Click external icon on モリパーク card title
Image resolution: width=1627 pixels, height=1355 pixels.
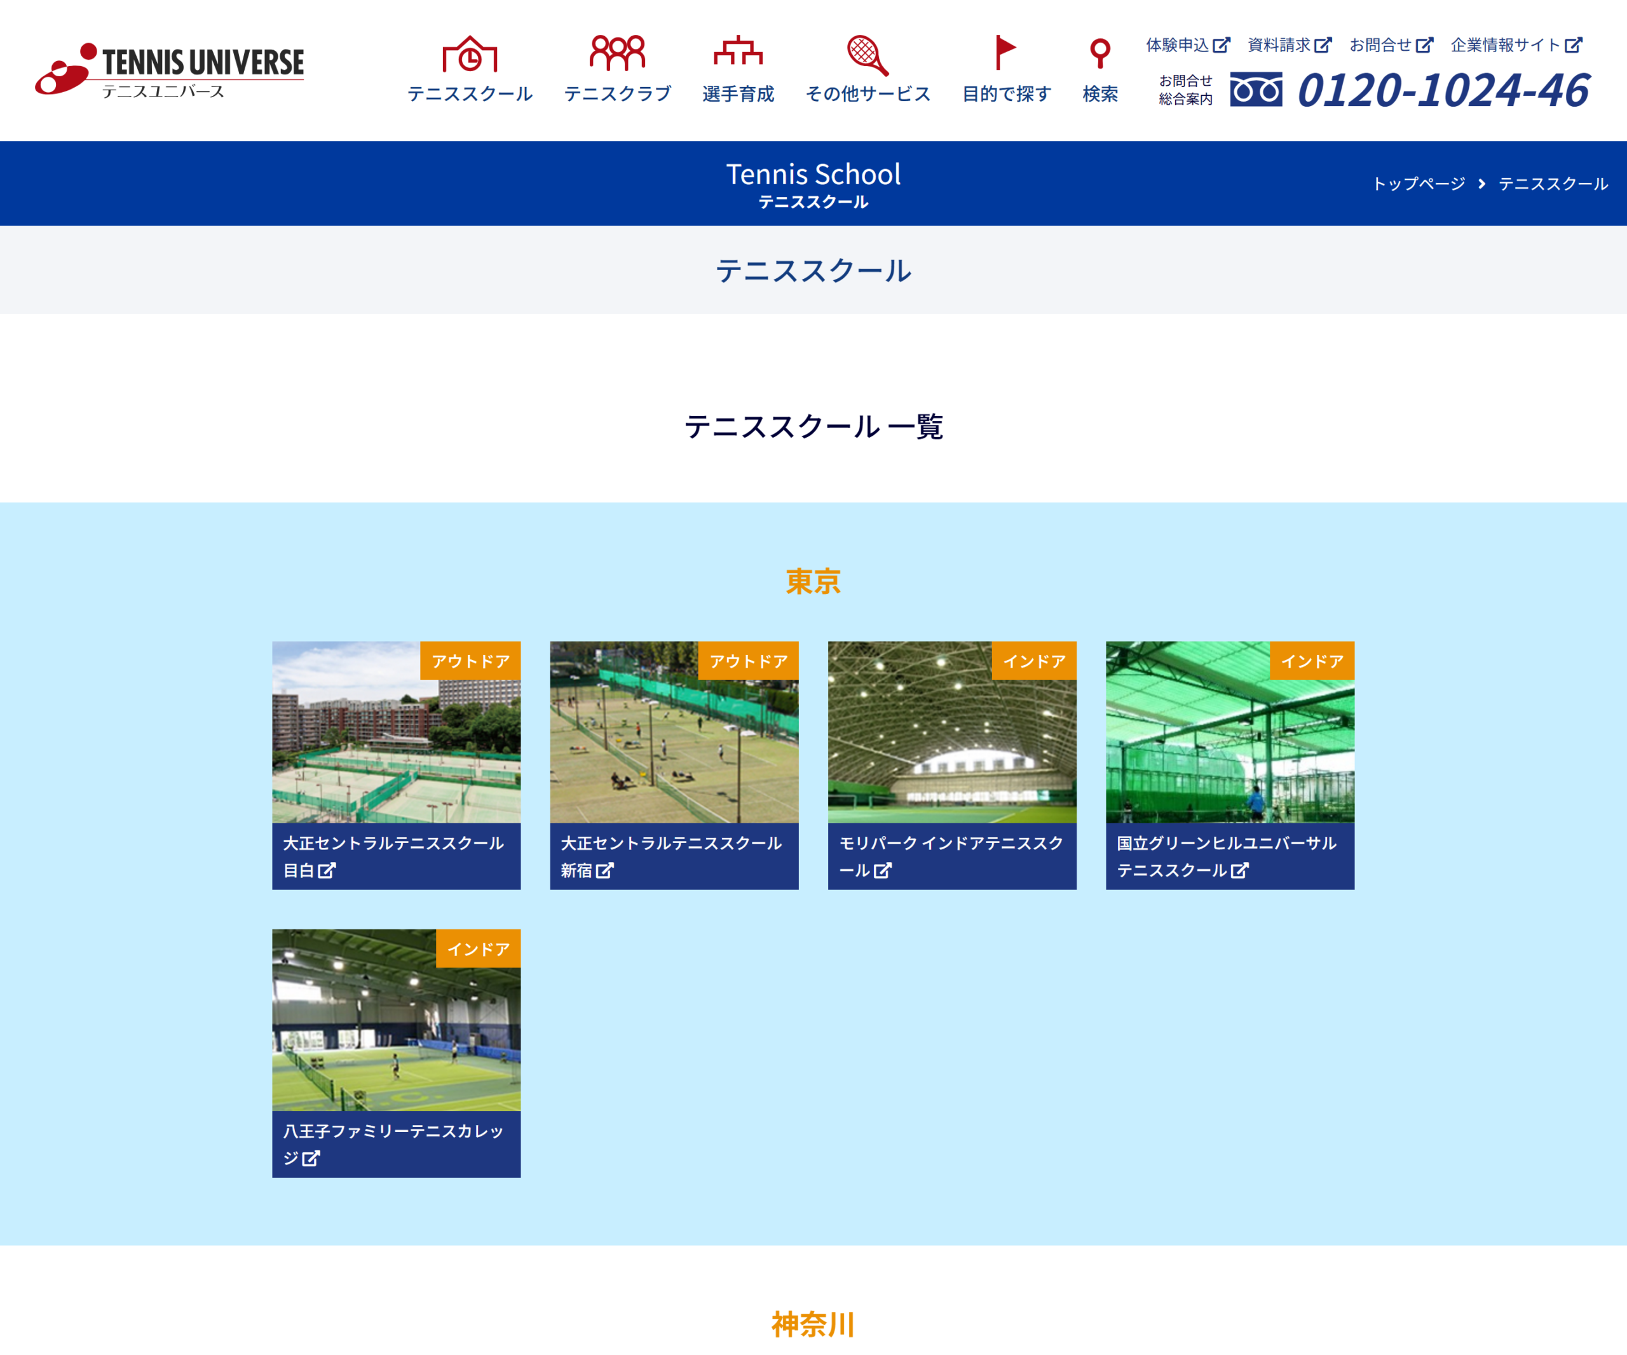point(882,870)
